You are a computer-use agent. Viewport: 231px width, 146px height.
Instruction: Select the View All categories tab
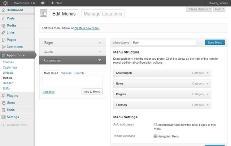[x=66, y=73]
